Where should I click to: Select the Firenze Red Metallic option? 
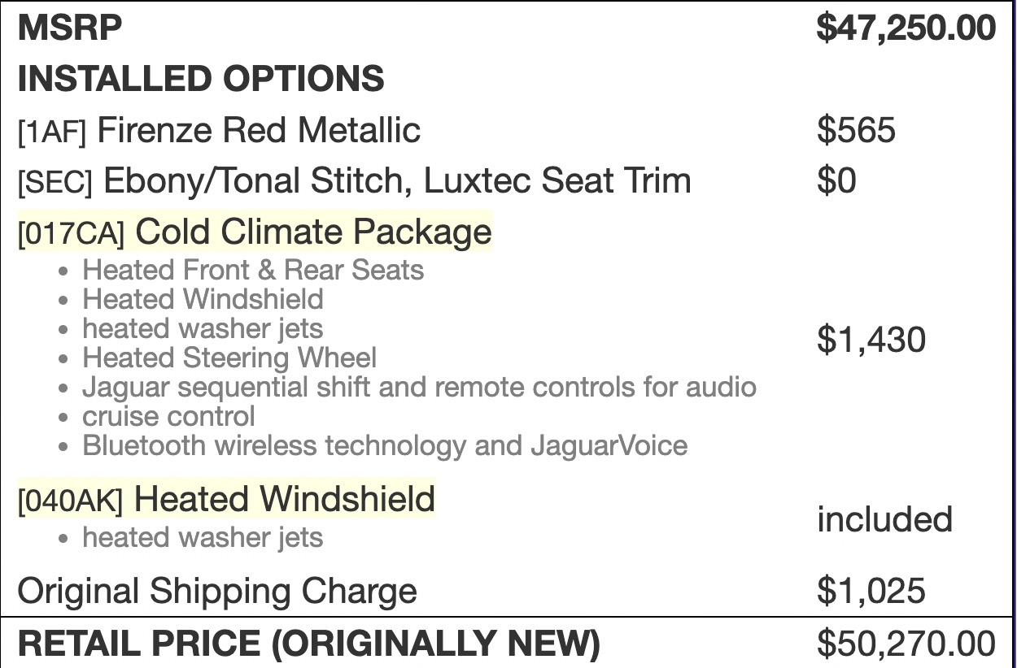[258, 130]
